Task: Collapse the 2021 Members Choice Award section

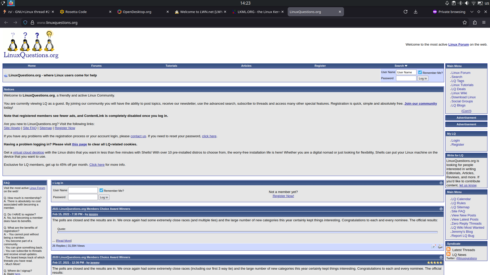Action: [x=441, y=209]
